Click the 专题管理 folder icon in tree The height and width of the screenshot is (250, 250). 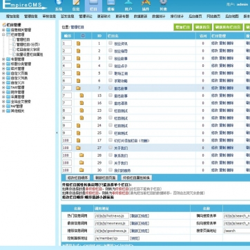point(8,59)
